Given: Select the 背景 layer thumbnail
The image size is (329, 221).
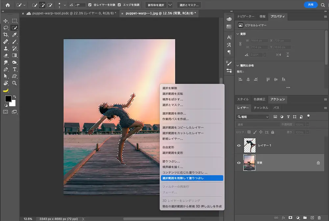Looking at the screenshot, I should (249, 163).
